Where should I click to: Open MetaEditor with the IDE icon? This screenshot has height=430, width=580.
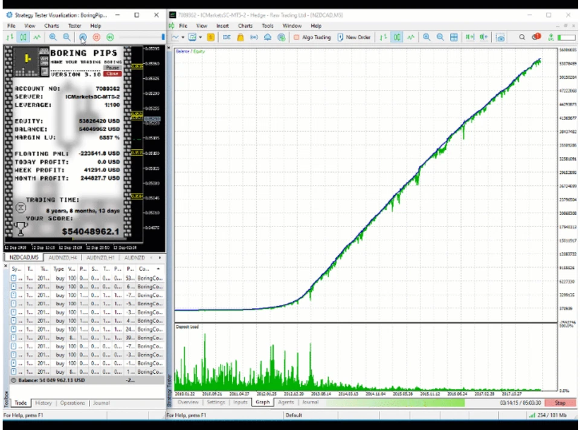click(x=227, y=37)
